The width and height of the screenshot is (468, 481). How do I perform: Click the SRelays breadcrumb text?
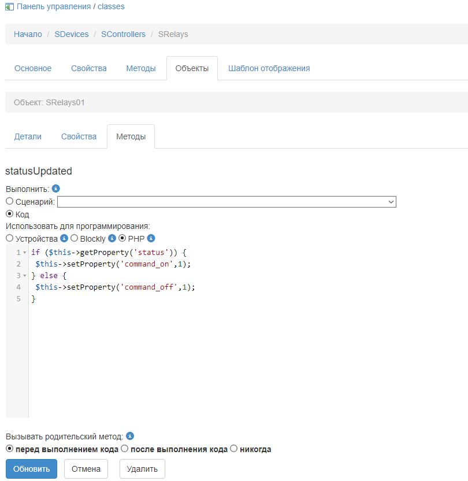pyautogui.click(x=173, y=34)
